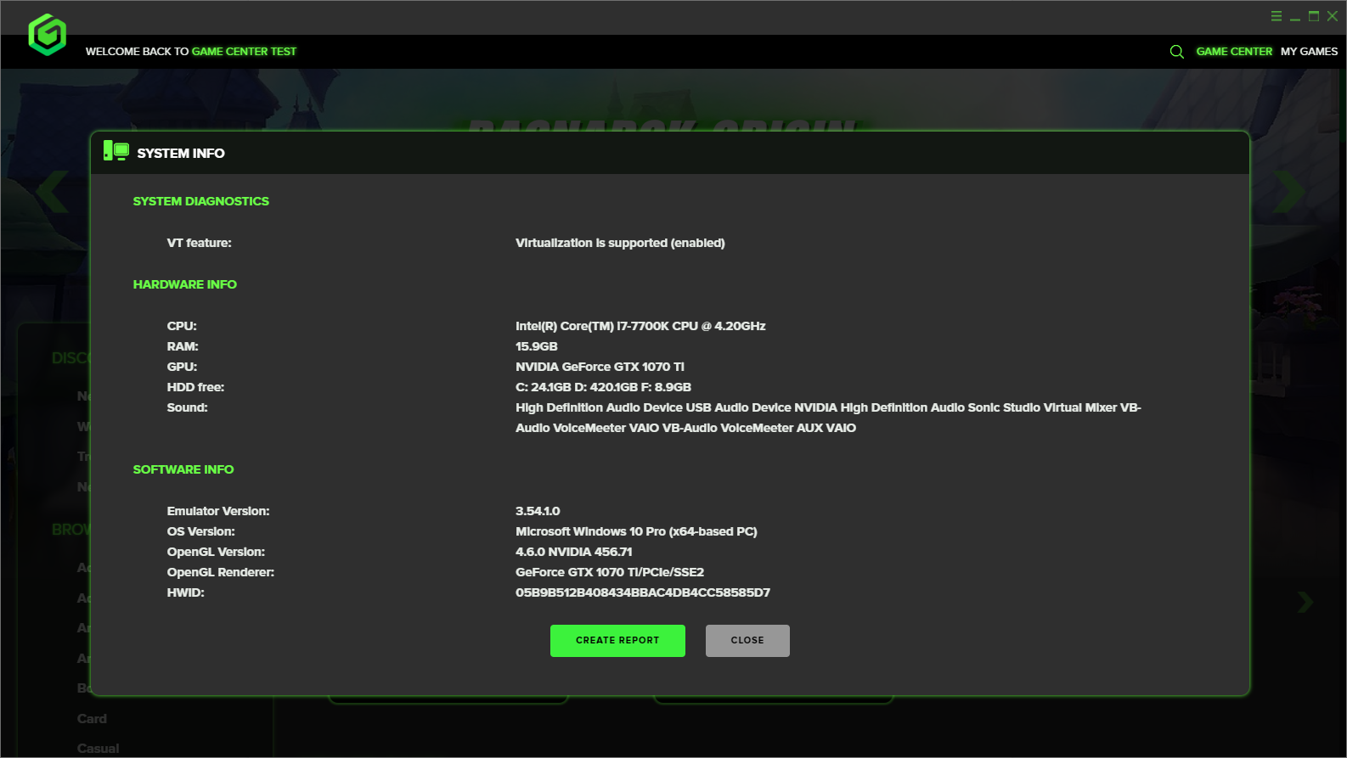Click the System Info monitor icon
The image size is (1347, 758).
116,151
